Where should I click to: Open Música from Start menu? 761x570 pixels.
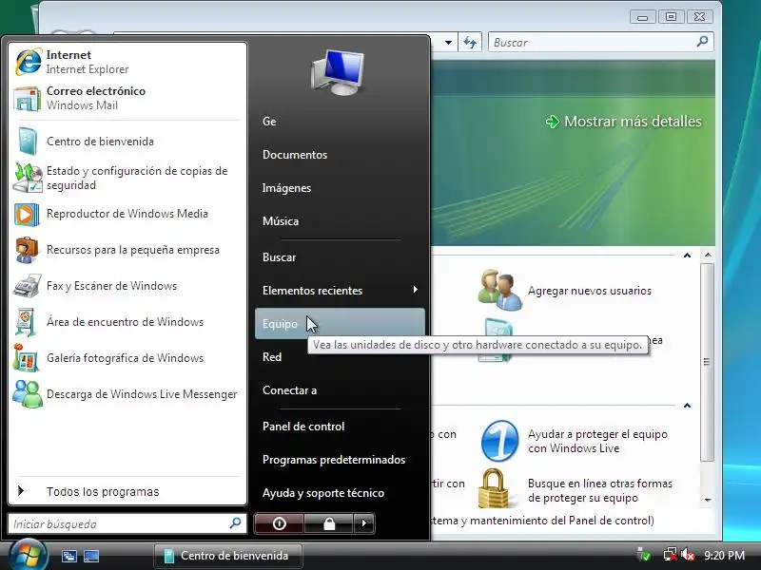(340, 221)
